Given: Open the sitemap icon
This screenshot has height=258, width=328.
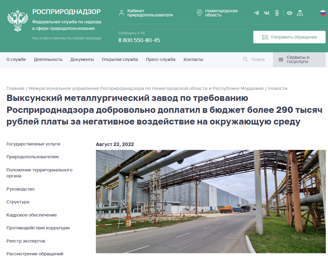Looking at the screenshot, I should pos(300,13).
